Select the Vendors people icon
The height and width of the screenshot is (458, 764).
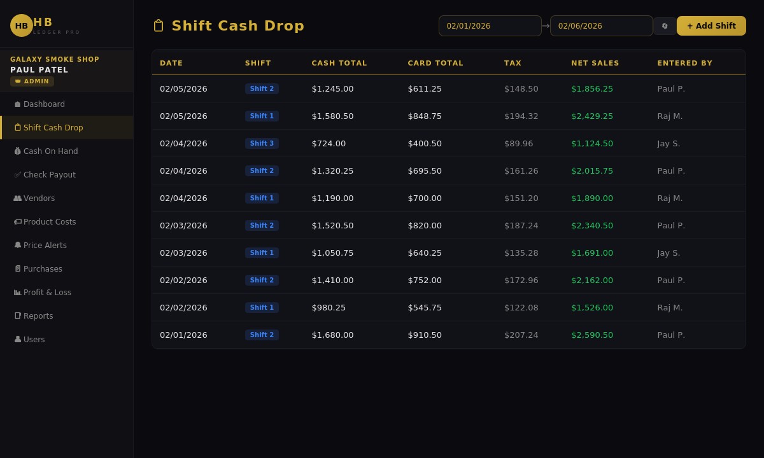pos(18,198)
